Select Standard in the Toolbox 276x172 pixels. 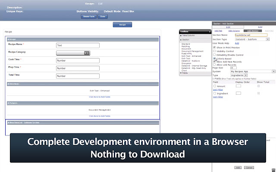[185, 44]
